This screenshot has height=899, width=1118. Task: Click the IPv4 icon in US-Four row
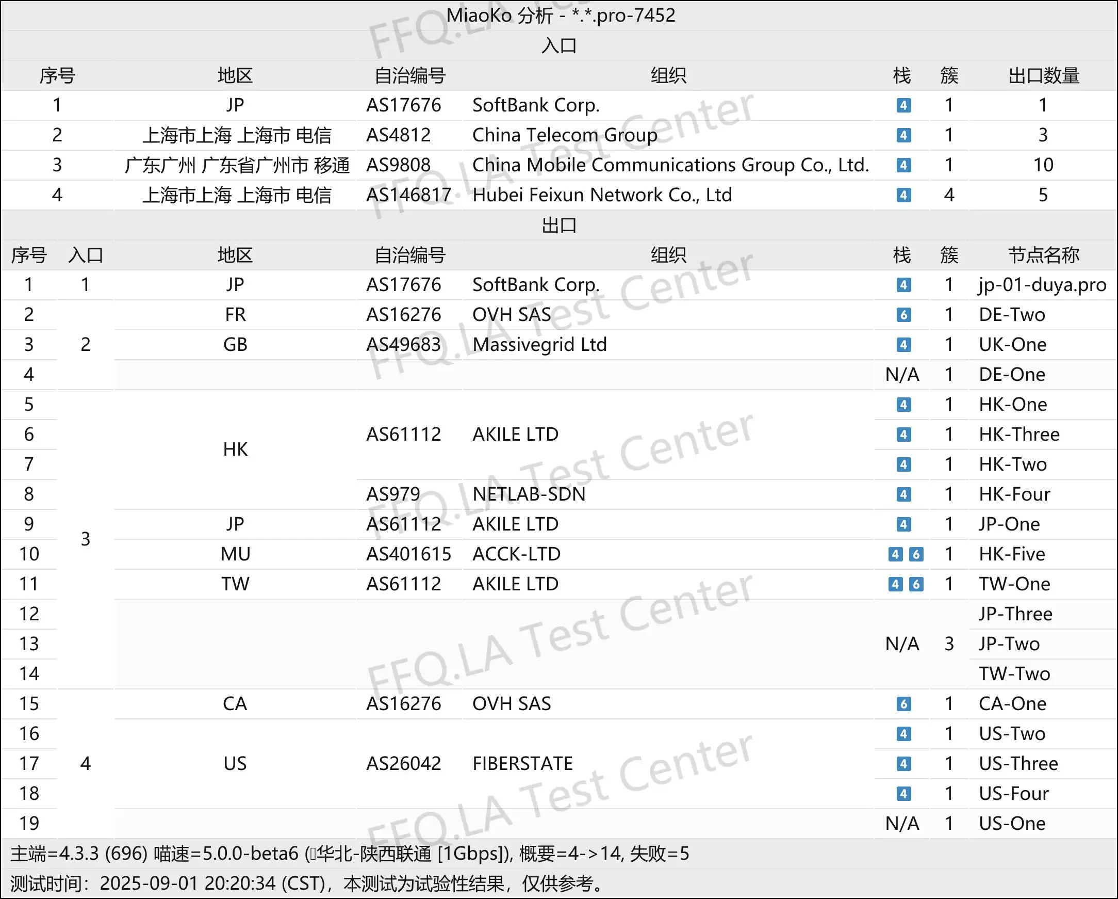tap(903, 794)
